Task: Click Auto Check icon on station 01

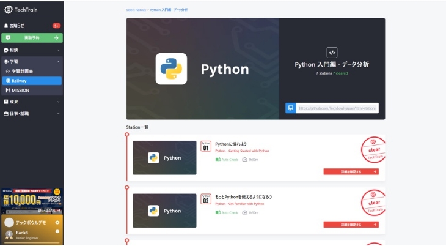Action: pyautogui.click(x=218, y=159)
